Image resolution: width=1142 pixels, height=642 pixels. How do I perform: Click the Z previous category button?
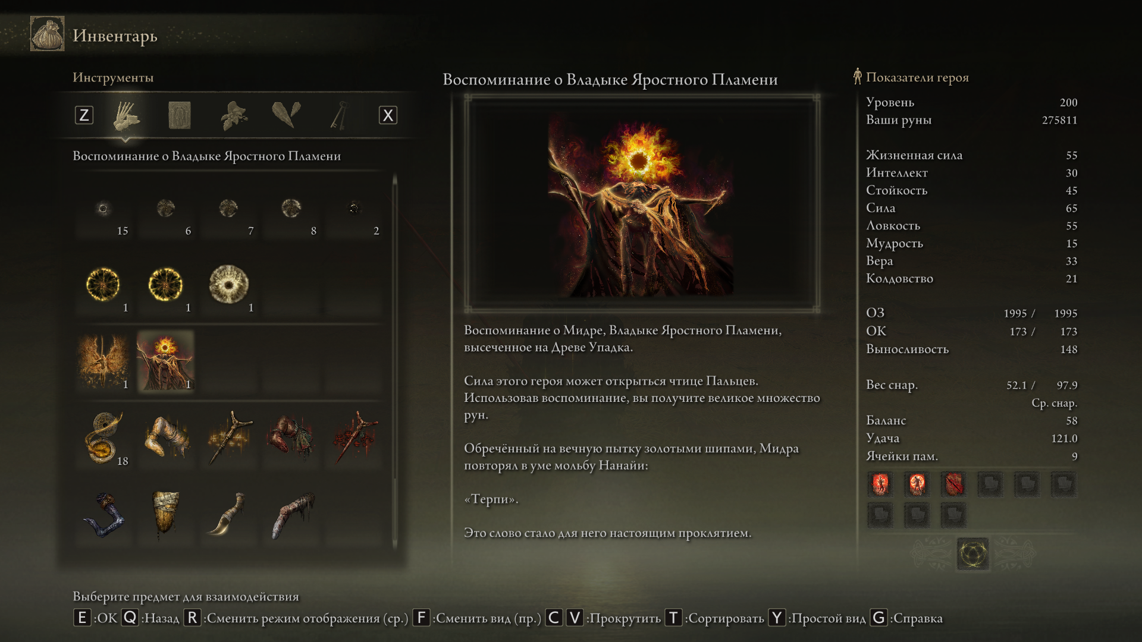click(84, 115)
